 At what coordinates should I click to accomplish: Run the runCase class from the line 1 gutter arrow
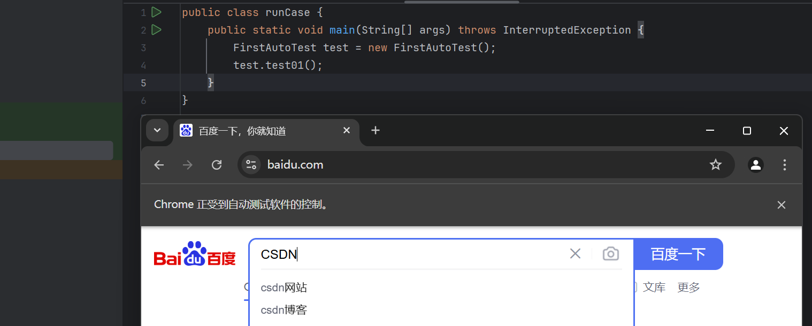pyautogui.click(x=156, y=12)
